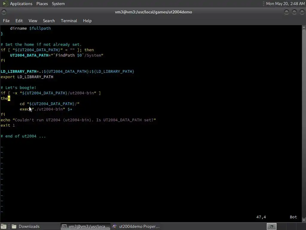Open the Places panel menu
The width and height of the screenshot is (306, 230).
point(42,4)
